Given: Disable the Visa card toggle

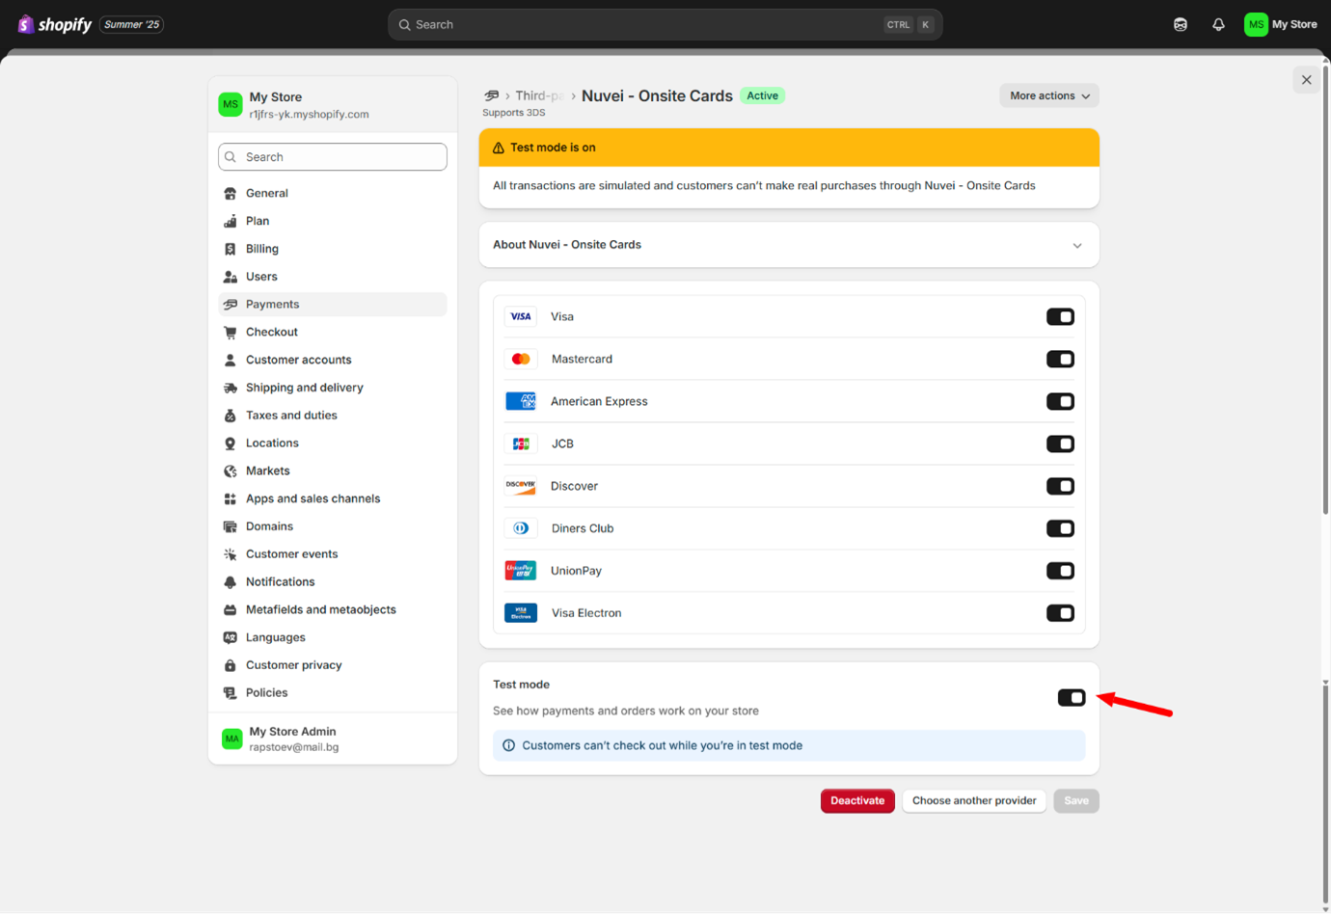Looking at the screenshot, I should tap(1060, 316).
